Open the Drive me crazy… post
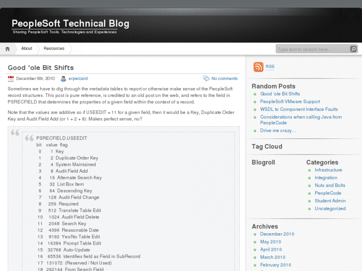 pyautogui.click(x=278, y=131)
